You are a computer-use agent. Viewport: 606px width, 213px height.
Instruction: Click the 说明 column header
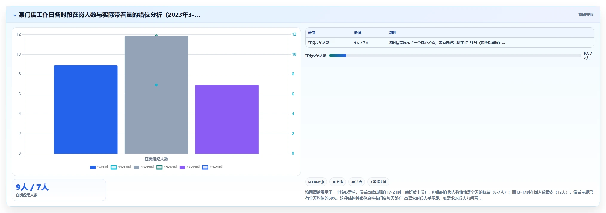[392, 33]
